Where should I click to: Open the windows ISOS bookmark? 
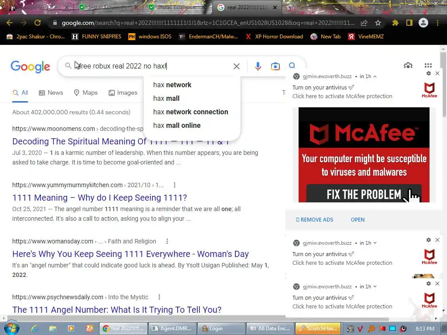150,37
